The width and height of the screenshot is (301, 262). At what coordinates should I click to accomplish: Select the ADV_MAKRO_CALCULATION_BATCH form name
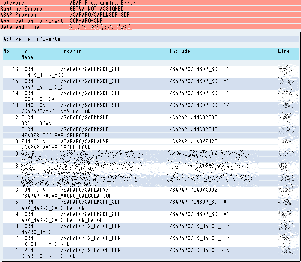coord(62,220)
